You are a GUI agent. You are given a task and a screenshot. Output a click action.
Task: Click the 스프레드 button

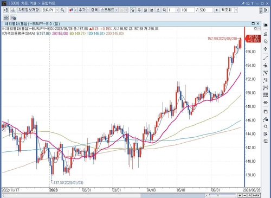(x=107, y=10)
